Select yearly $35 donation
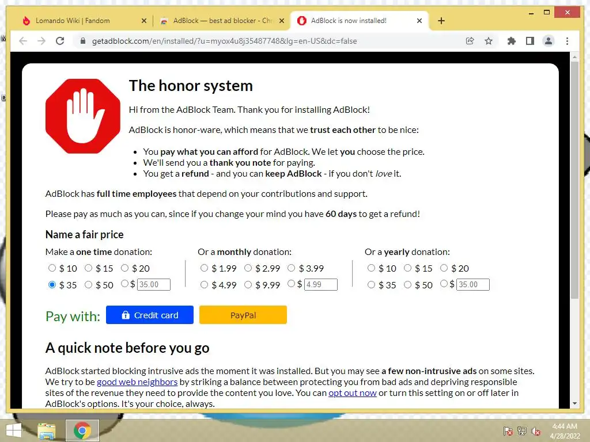Image resolution: width=590 pixels, height=442 pixels. (x=372, y=284)
